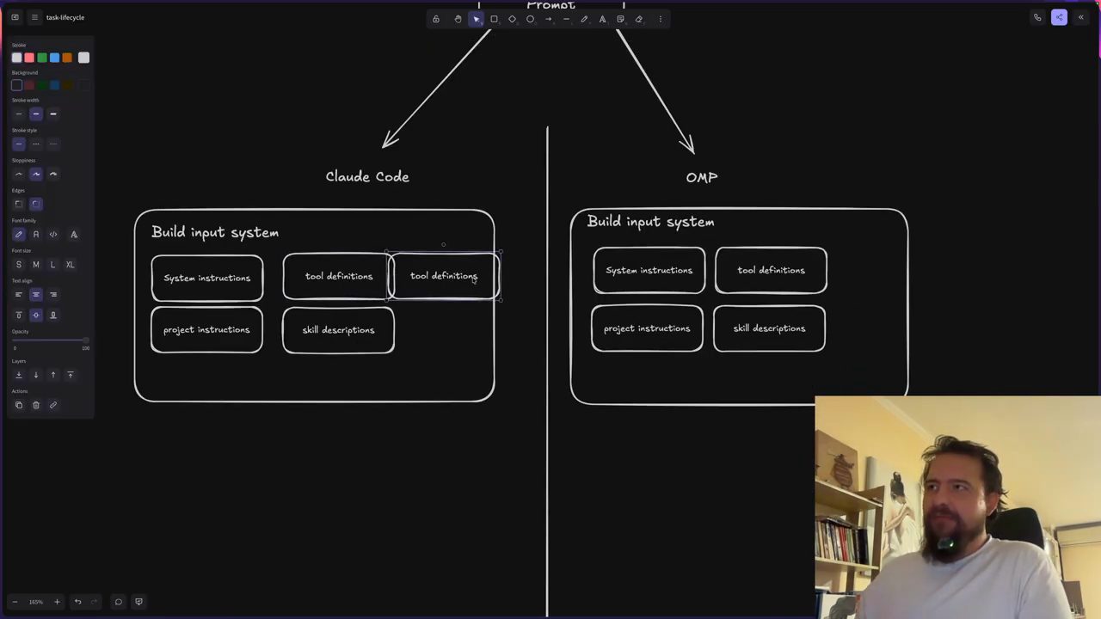The width and height of the screenshot is (1101, 619).
Task: Set extra bold stroke width
Action: tap(53, 113)
